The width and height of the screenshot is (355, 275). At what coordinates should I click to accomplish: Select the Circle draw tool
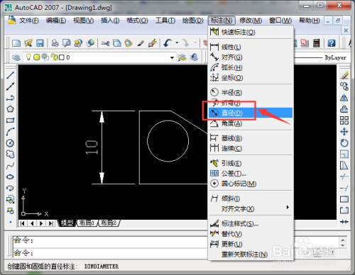pyautogui.click(x=10, y=143)
